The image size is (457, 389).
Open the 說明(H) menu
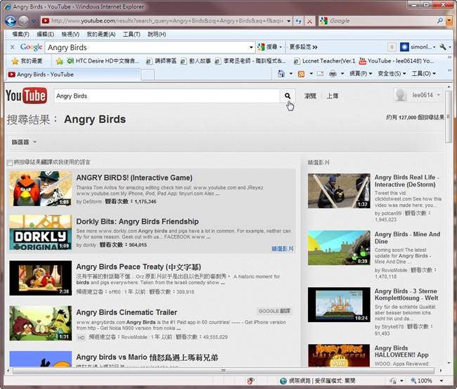tap(157, 34)
